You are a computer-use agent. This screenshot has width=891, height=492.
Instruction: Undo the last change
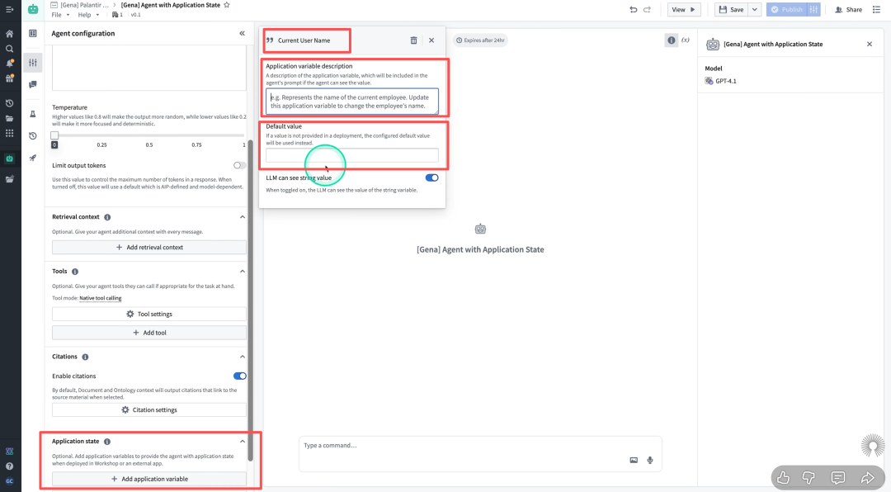pos(633,10)
